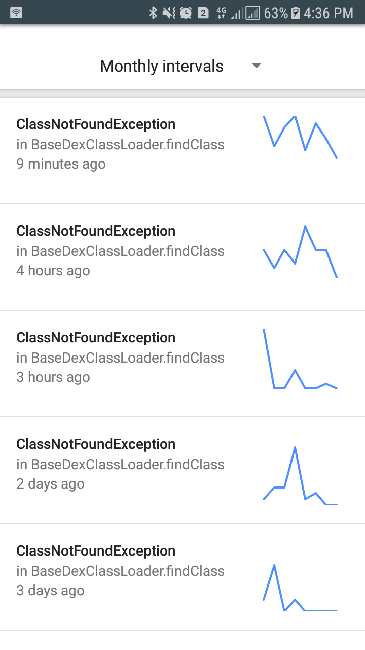365x650 pixels.
Task: Expand the Monthly intervals dropdown arrow
Action: (257, 66)
